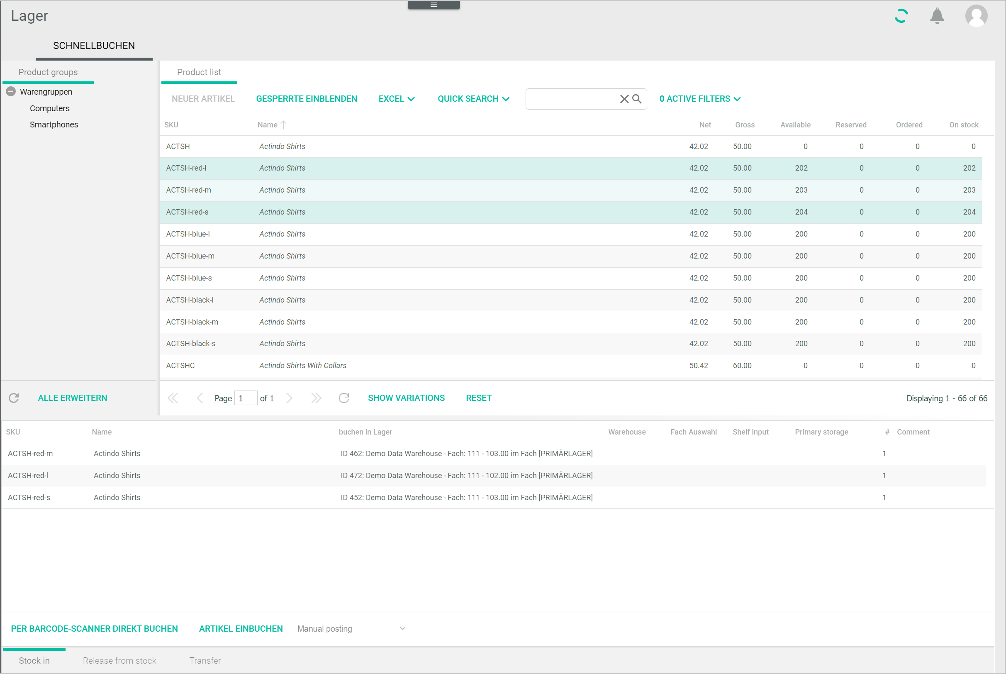Image resolution: width=1006 pixels, height=674 pixels.
Task: Switch to SCHNELLBUCHEN tab
Action: tap(94, 46)
